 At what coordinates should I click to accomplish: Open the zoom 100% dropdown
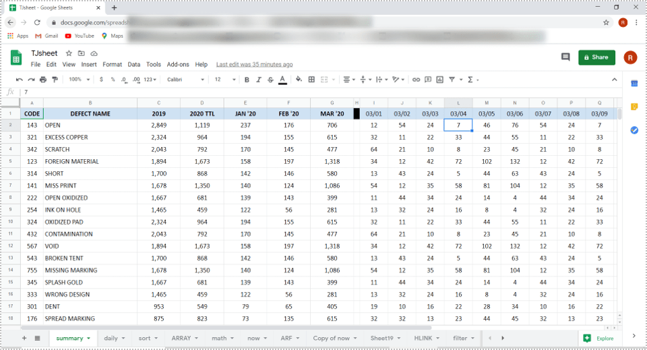pos(79,80)
